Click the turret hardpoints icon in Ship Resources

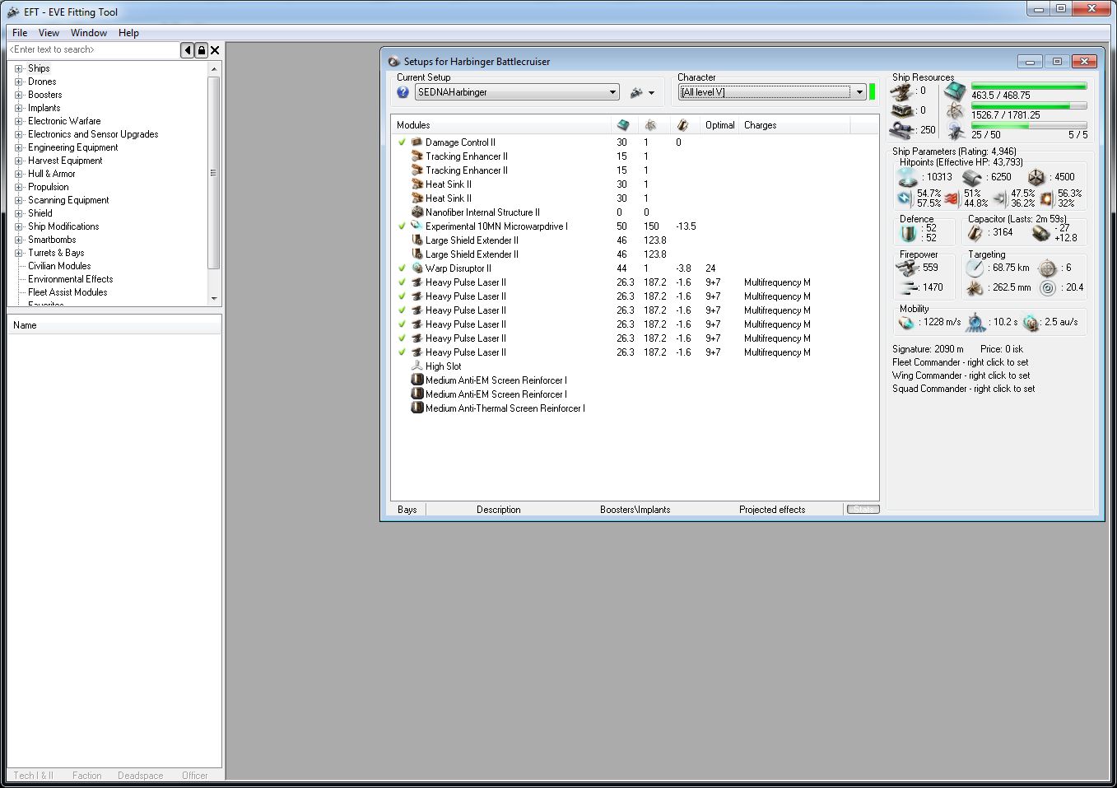coord(903,91)
